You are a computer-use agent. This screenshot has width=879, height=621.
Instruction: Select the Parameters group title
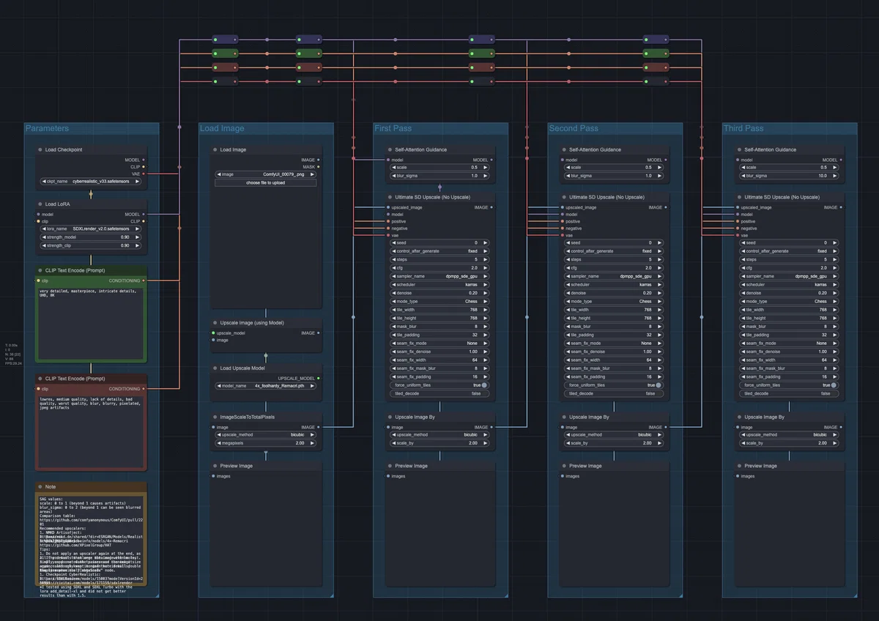(47, 128)
